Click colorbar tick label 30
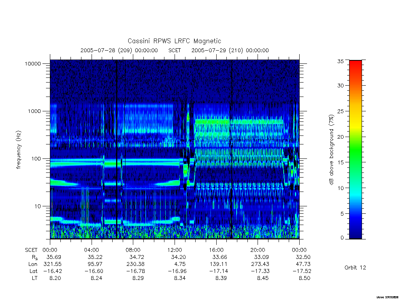Screen dimensions: 399x299 [x=340, y=86]
